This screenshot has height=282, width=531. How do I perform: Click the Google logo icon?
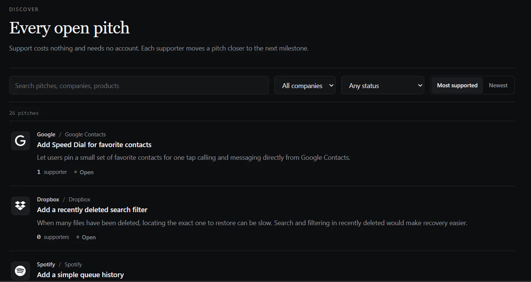(20, 141)
